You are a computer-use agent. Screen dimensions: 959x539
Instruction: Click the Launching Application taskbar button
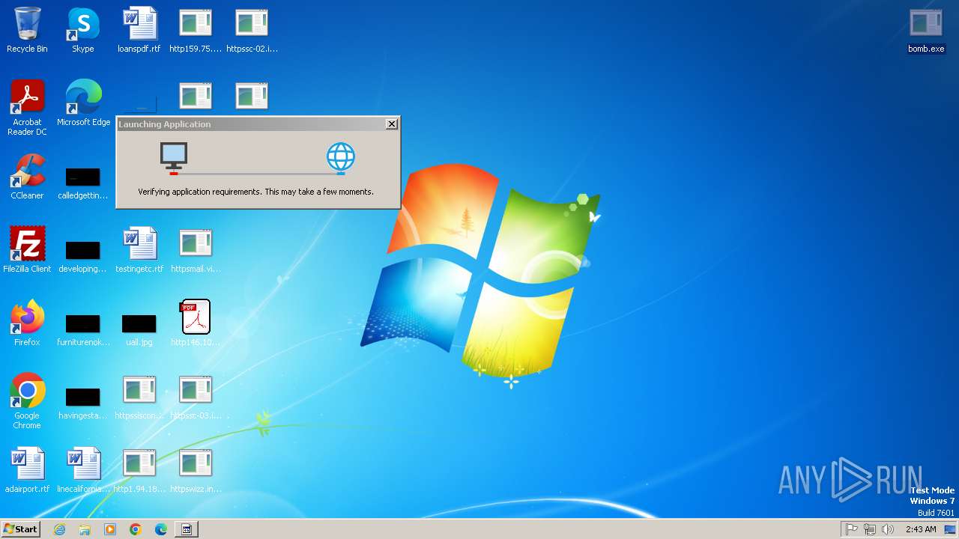click(x=187, y=529)
